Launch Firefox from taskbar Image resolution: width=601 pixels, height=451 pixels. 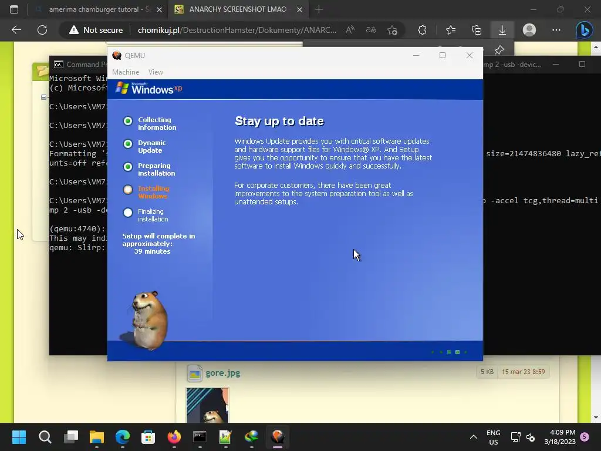coord(174,437)
